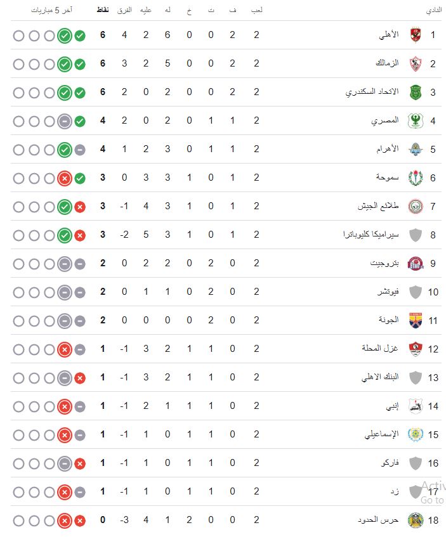The width and height of the screenshot is (446, 537).
Task: Open سيراميكا كليوباترا team page
Action: [371, 235]
